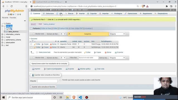Open the lower Número de filas dropdown
Screen dimensions: 178x100
click(x=63, y=58)
